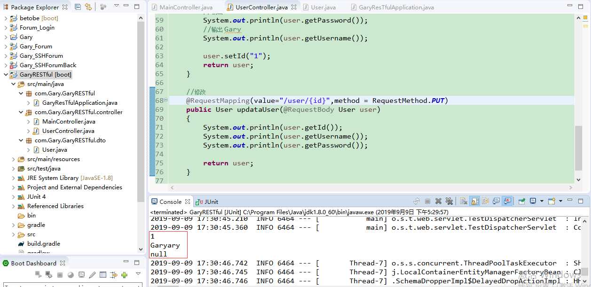
Task: Click Boot Dashboard properties table icon
Action: (x=103, y=275)
